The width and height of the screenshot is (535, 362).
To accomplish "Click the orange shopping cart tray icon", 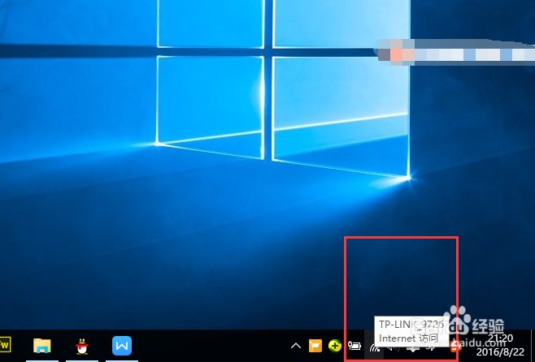I will (x=315, y=346).
